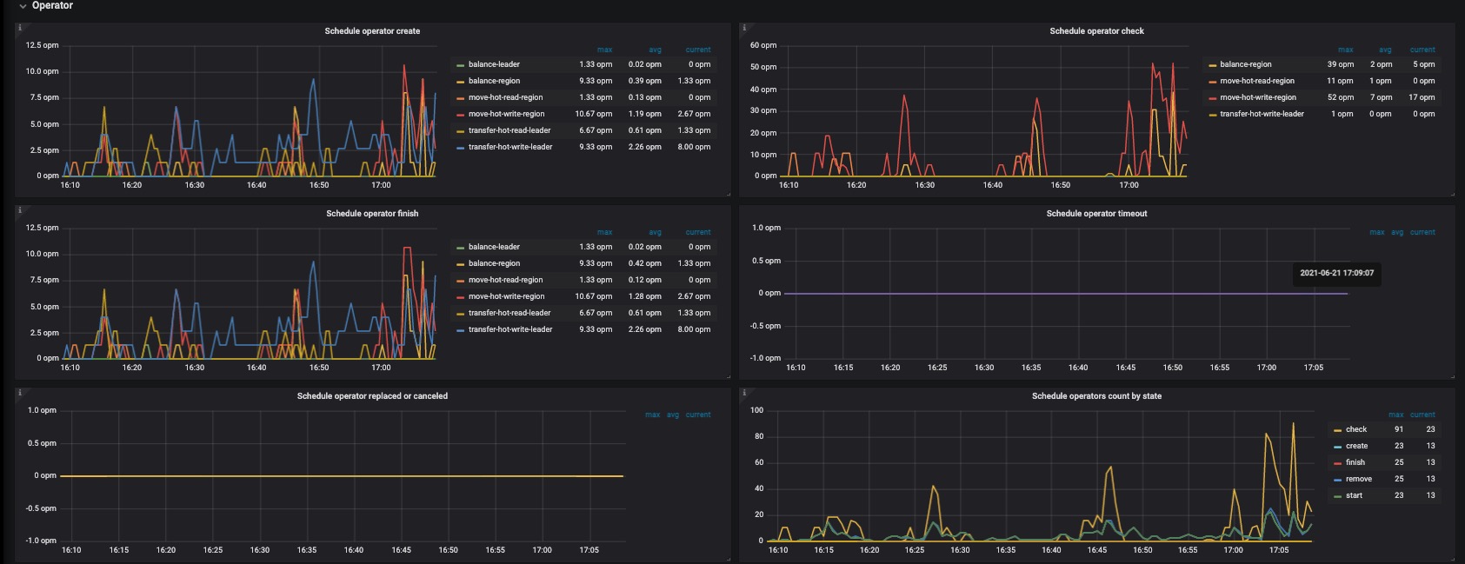Toggle move-hot-write-region series in Schedule operator finish legend

506,296
